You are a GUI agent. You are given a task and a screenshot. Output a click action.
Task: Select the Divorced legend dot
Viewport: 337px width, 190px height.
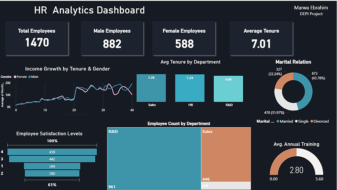point(312,121)
